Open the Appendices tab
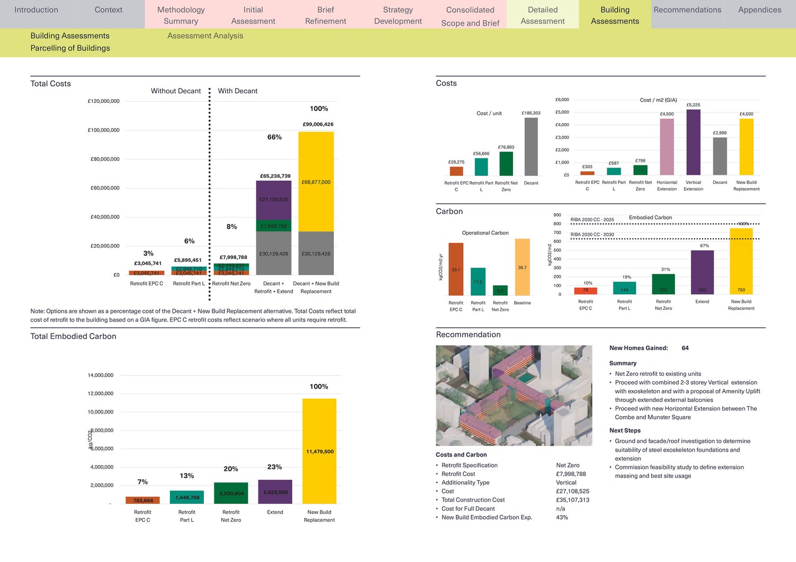The width and height of the screenshot is (796, 562). [759, 10]
